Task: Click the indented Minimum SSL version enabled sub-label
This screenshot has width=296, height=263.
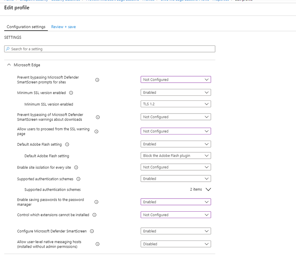Action: point(49,104)
